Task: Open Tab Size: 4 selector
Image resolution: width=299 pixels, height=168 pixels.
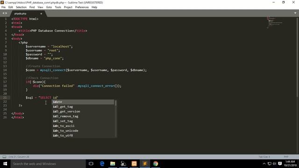Action: click(x=264, y=157)
